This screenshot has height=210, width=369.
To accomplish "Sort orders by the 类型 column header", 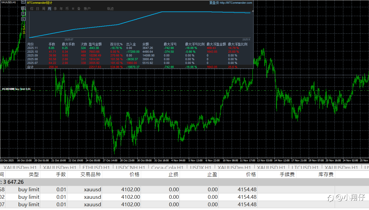I will [x=33, y=174].
